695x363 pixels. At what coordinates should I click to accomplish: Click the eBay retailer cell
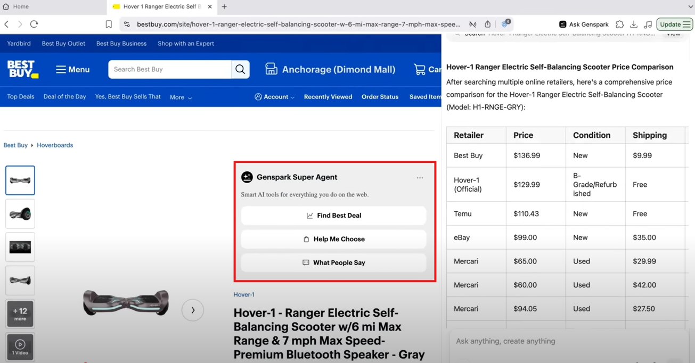click(x=476, y=237)
